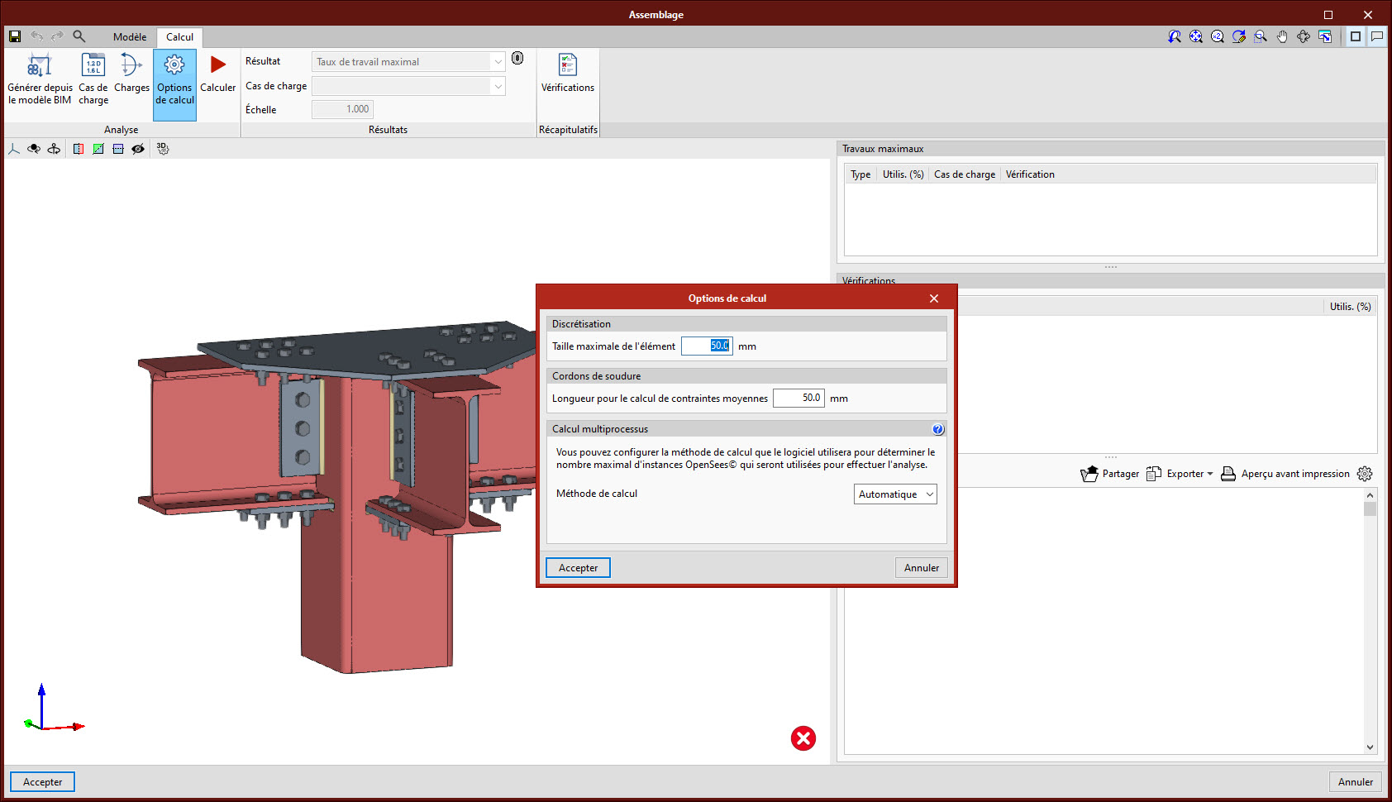1392x802 pixels.
Task: Toggle the crossed-eye visibility icon
Action: [x=138, y=149]
